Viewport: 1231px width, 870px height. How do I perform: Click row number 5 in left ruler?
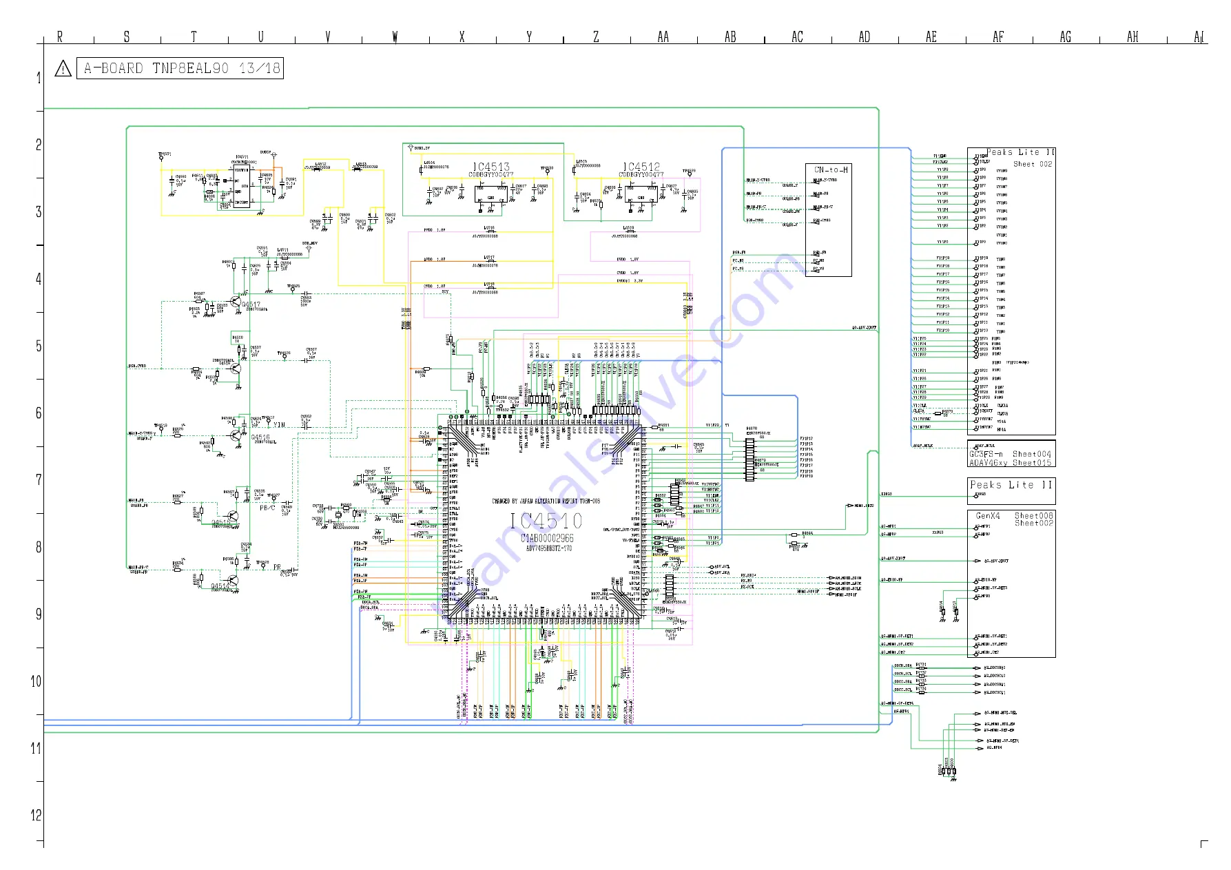pos(39,346)
